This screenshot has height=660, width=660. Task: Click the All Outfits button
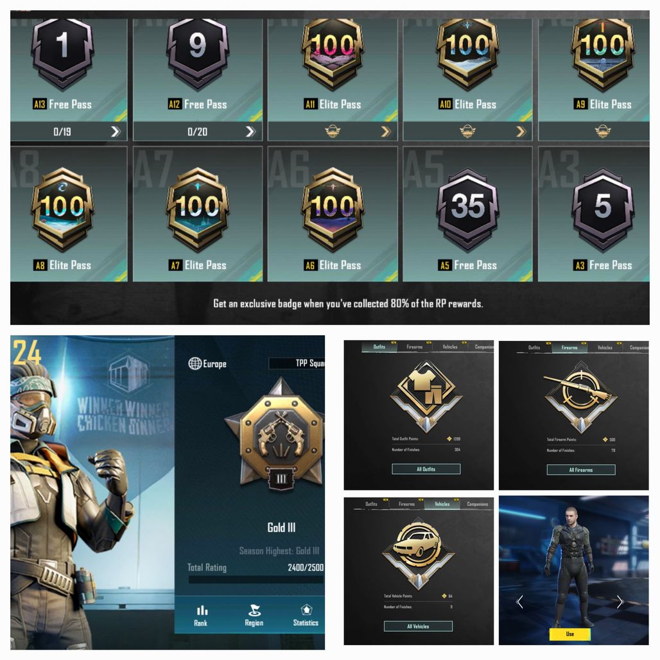click(x=426, y=469)
